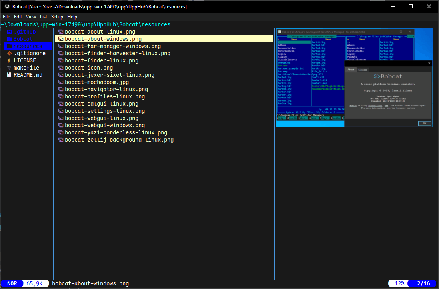The width and height of the screenshot is (439, 289).
Task: Click the image preview thumbnail
Action: [x=354, y=78]
